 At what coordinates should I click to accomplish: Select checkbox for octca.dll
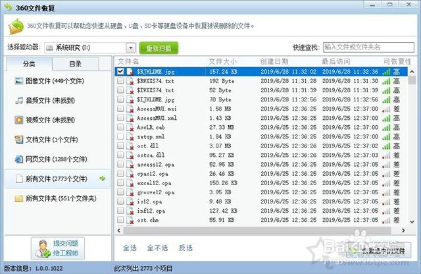tap(120, 155)
